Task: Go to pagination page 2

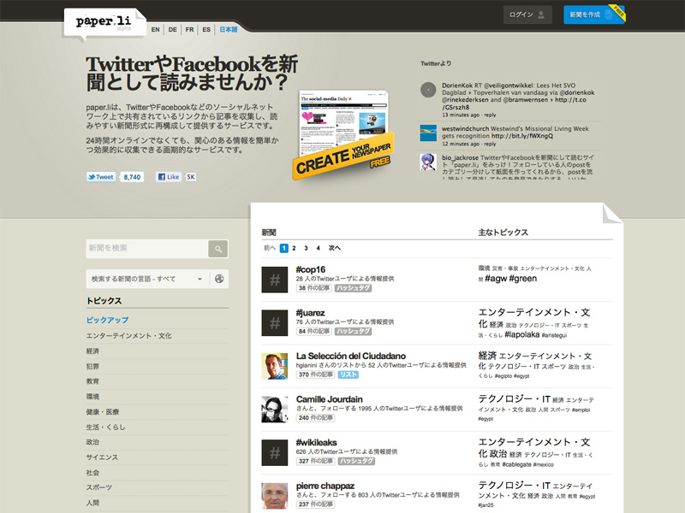Action: pyautogui.click(x=294, y=248)
